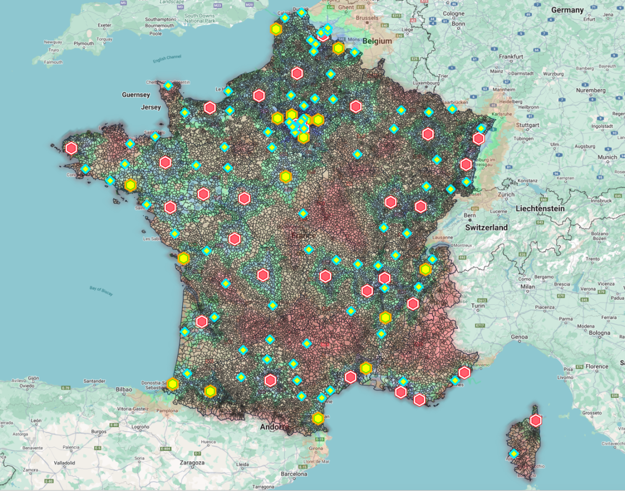
Task: Select the cyan diamond at Dunkirk
Action: [302, 12]
